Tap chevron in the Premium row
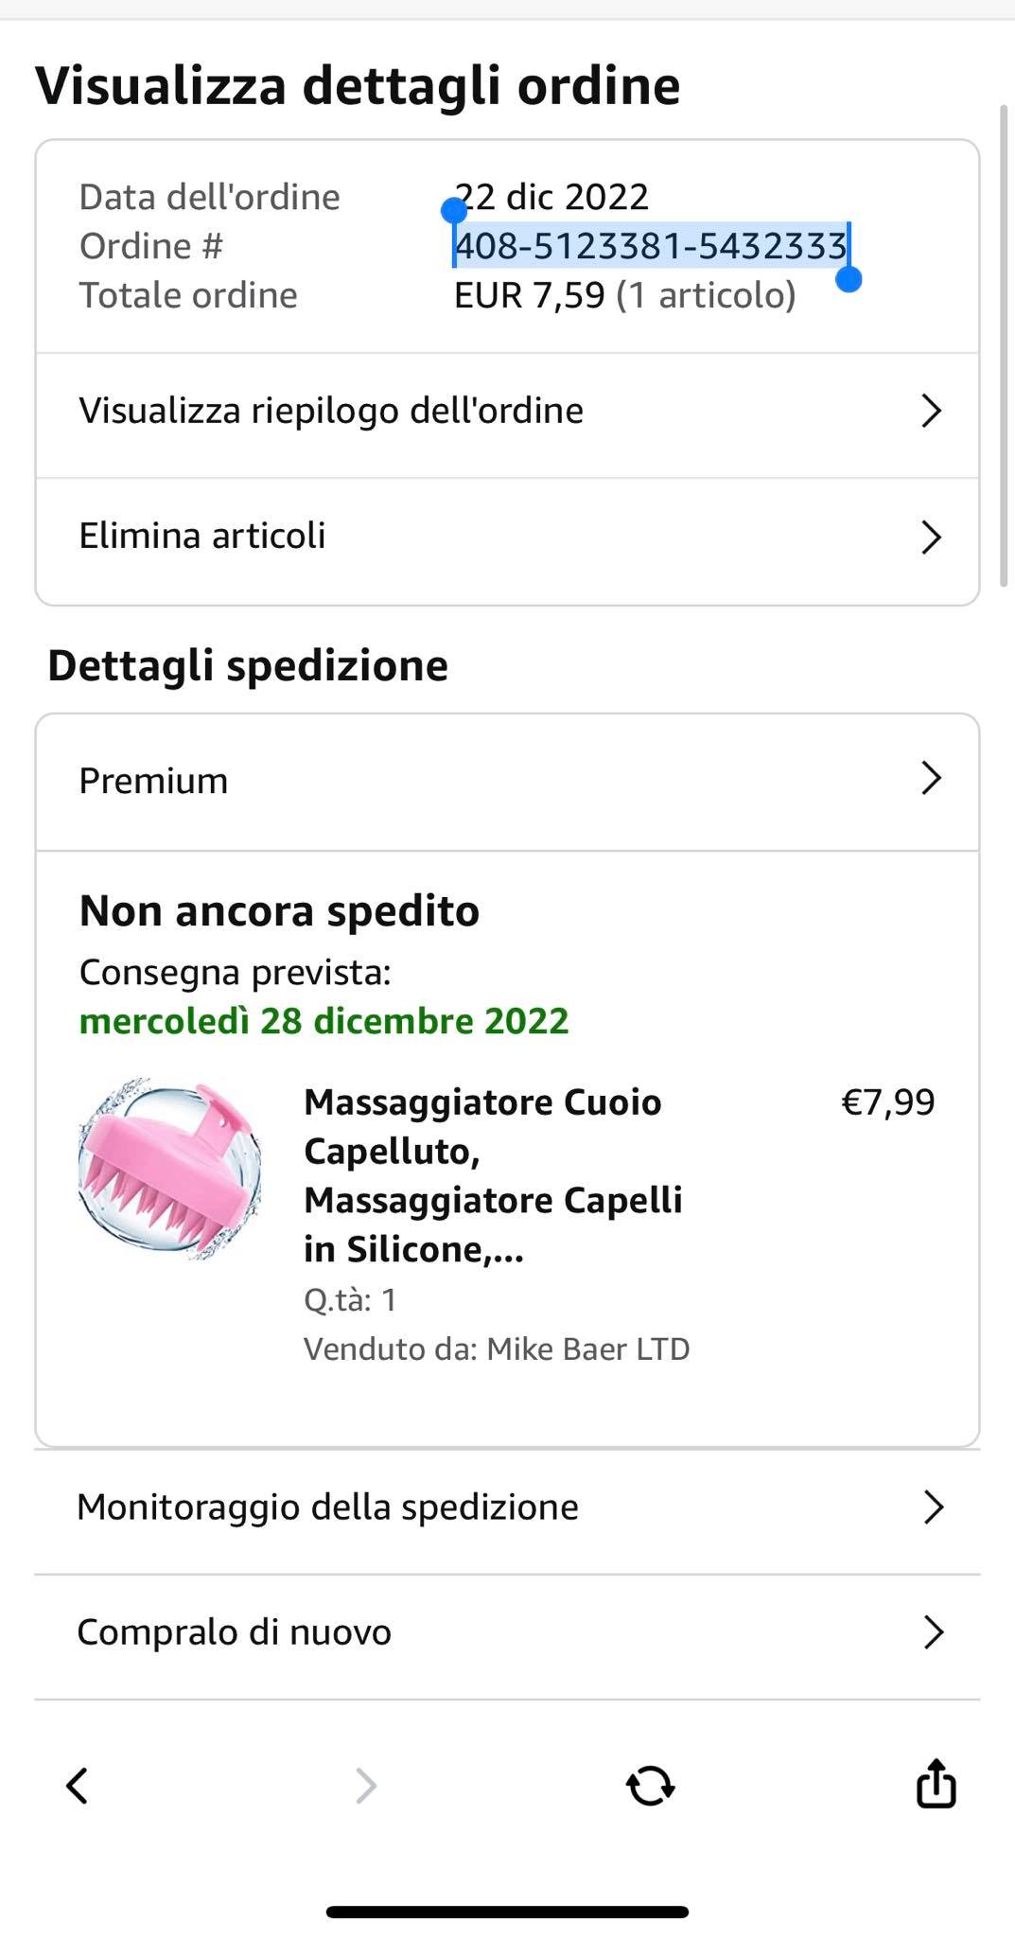The image size is (1015, 1938). (932, 778)
